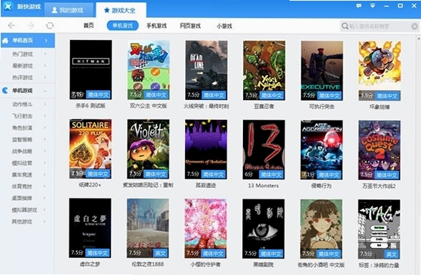Open the 小游戏 section
This screenshot has width=421, height=275.
(224, 26)
